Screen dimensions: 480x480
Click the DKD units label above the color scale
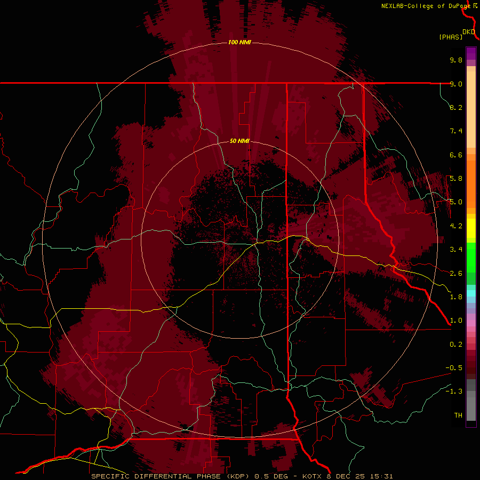click(469, 32)
